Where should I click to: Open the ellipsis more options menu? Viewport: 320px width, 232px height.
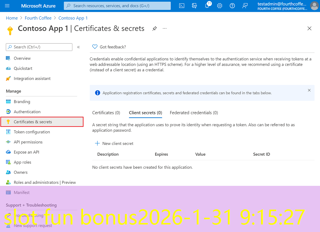click(x=165, y=28)
